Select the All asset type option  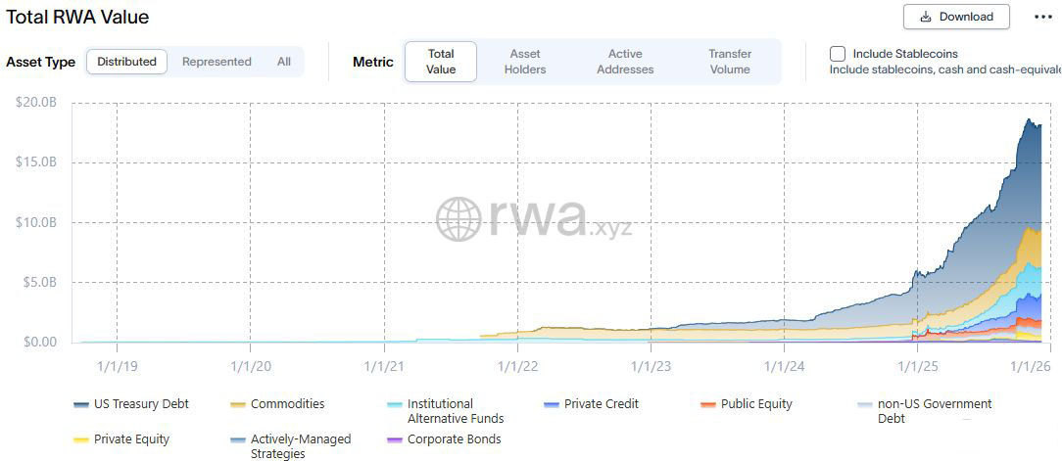[284, 62]
